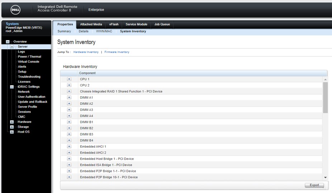
Task: Expand the CPU 1 component row
Action: pos(69,79)
